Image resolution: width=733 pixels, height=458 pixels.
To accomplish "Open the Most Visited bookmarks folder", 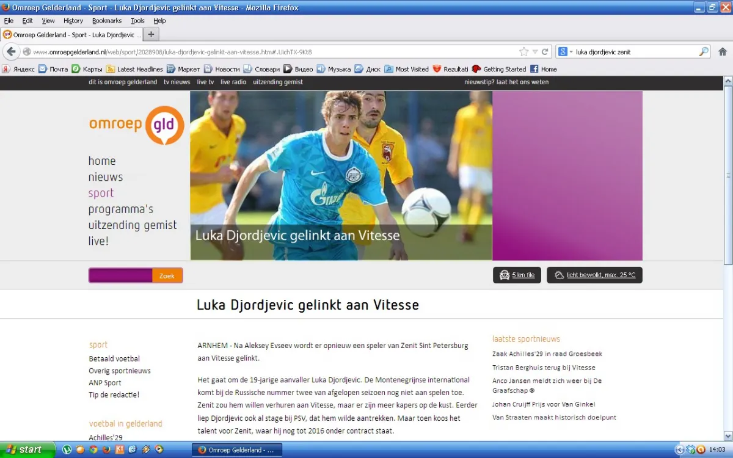I will (x=407, y=69).
